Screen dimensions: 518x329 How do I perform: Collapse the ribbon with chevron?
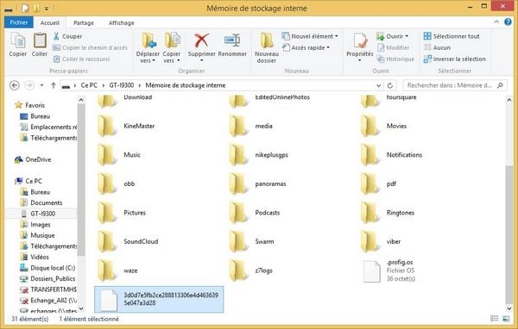point(496,22)
